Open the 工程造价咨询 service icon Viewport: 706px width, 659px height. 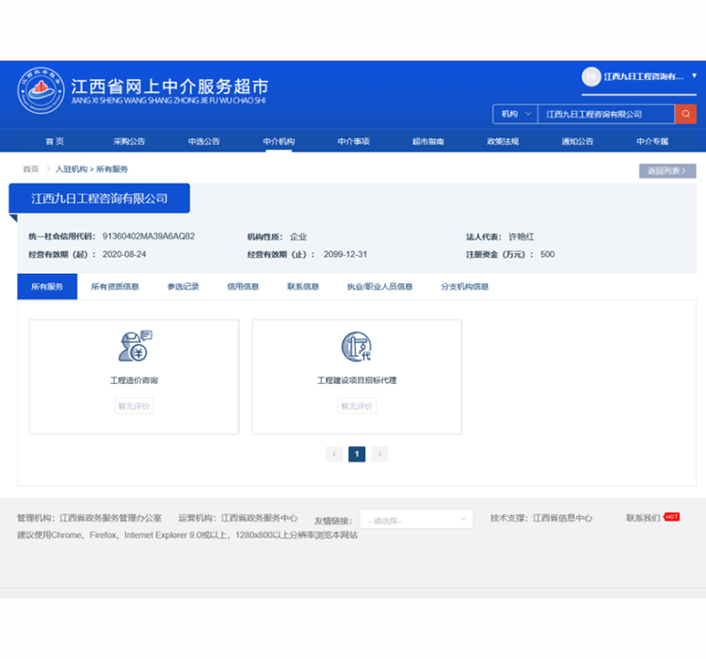coord(134,346)
